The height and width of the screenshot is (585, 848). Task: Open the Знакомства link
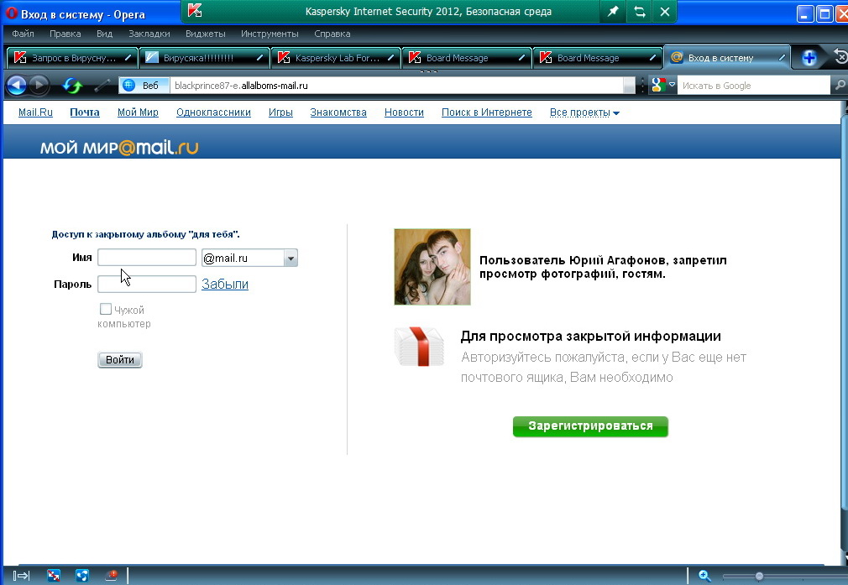pos(338,112)
